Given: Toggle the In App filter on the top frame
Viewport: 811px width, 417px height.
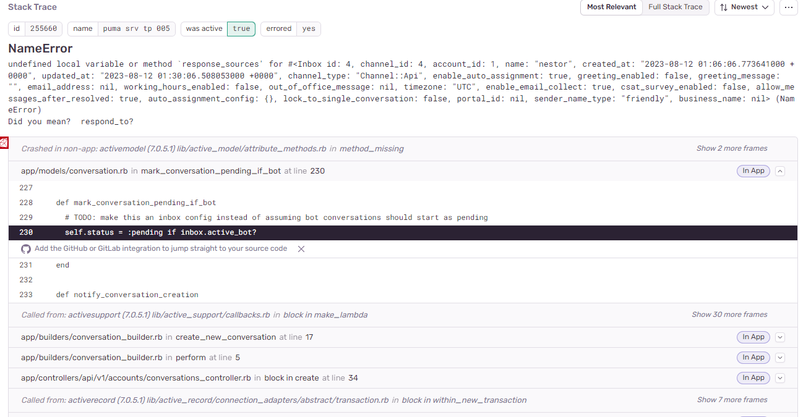Looking at the screenshot, I should (x=753, y=171).
